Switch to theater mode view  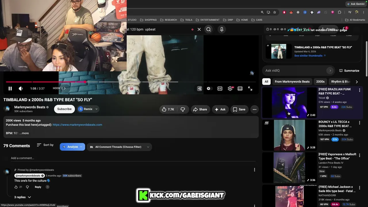[x=240, y=89]
